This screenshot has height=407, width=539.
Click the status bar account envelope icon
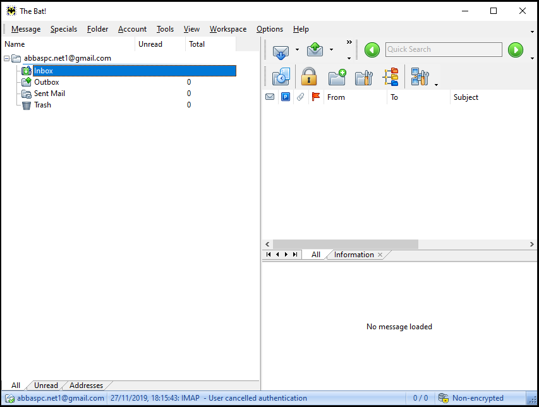pyautogui.click(x=9, y=398)
